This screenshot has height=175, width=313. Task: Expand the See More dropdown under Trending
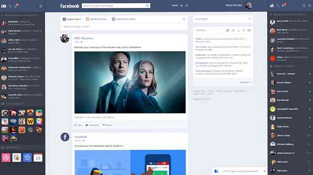tap(246, 82)
